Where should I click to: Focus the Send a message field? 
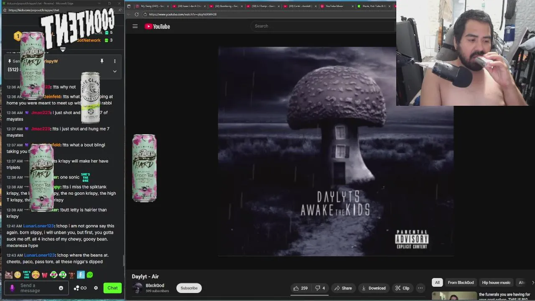pos(36,288)
